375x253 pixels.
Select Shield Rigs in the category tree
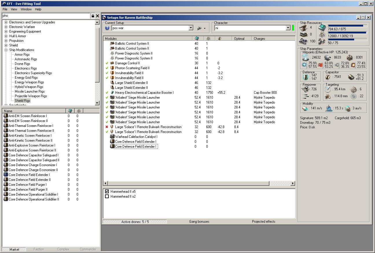coord(22,101)
